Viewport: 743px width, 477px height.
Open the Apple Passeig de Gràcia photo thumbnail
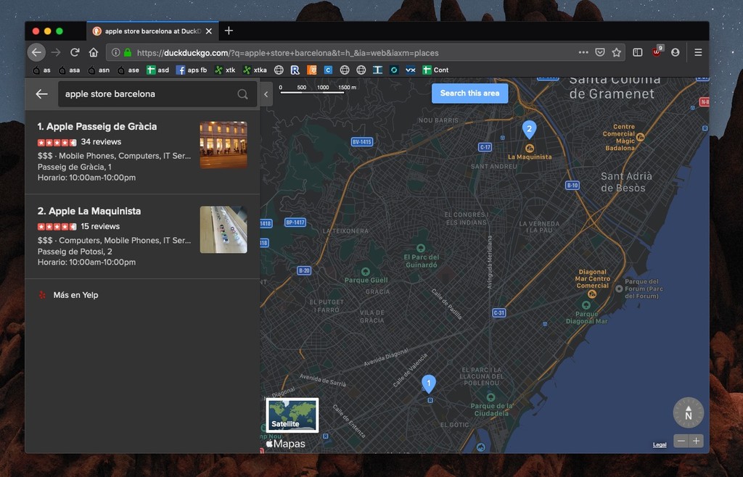click(x=223, y=145)
